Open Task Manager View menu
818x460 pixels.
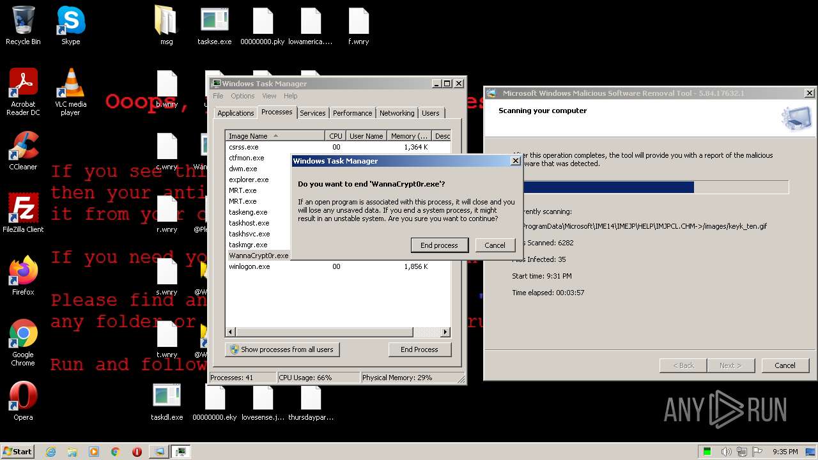[269, 96]
